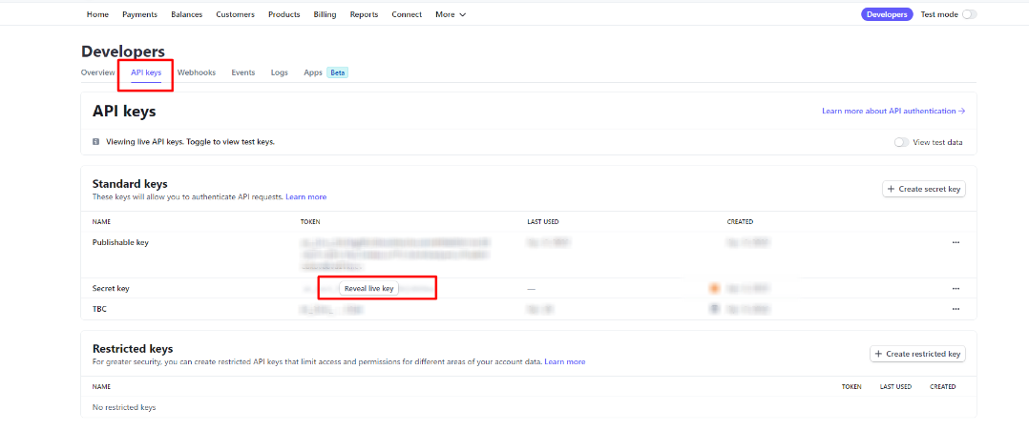Open the Products page
This screenshot has height=431, width=1029.
[x=284, y=14]
